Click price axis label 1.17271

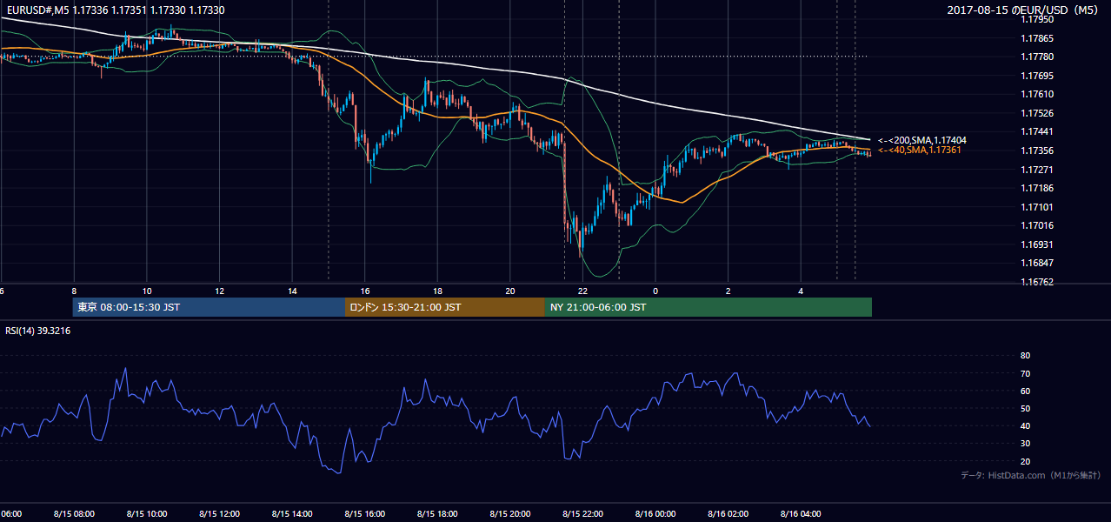[x=1037, y=170]
